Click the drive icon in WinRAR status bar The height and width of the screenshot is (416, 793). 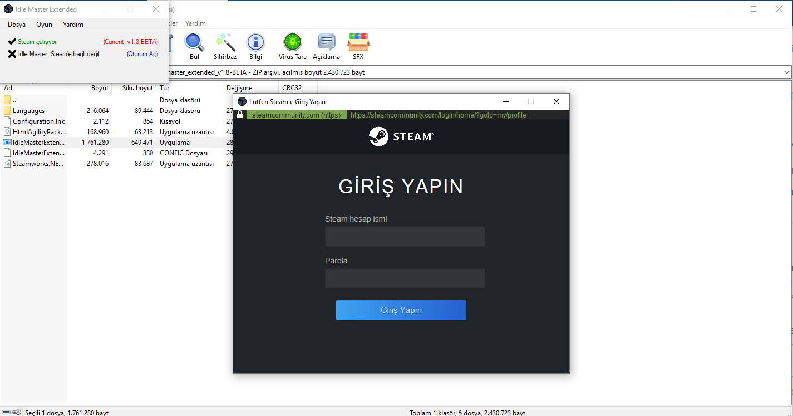[x=6, y=413]
